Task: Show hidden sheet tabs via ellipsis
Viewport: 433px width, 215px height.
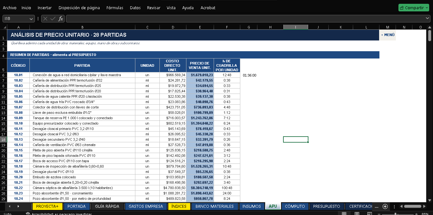Action: pyautogui.click(x=376, y=206)
